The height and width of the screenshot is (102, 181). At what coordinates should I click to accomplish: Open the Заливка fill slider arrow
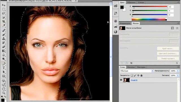(x=178, y=75)
